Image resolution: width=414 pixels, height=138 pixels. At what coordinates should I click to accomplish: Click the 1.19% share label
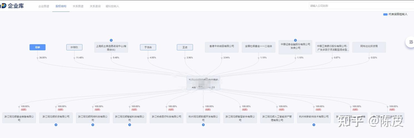point(263,58)
